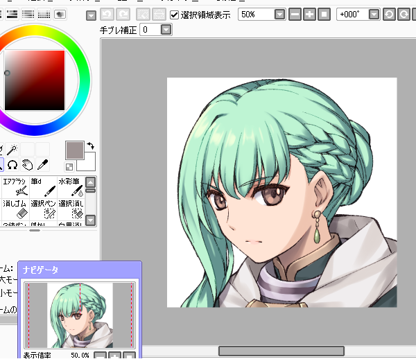Open the small dropdown arrow left of Undo
416x359 pixels.
point(91,16)
